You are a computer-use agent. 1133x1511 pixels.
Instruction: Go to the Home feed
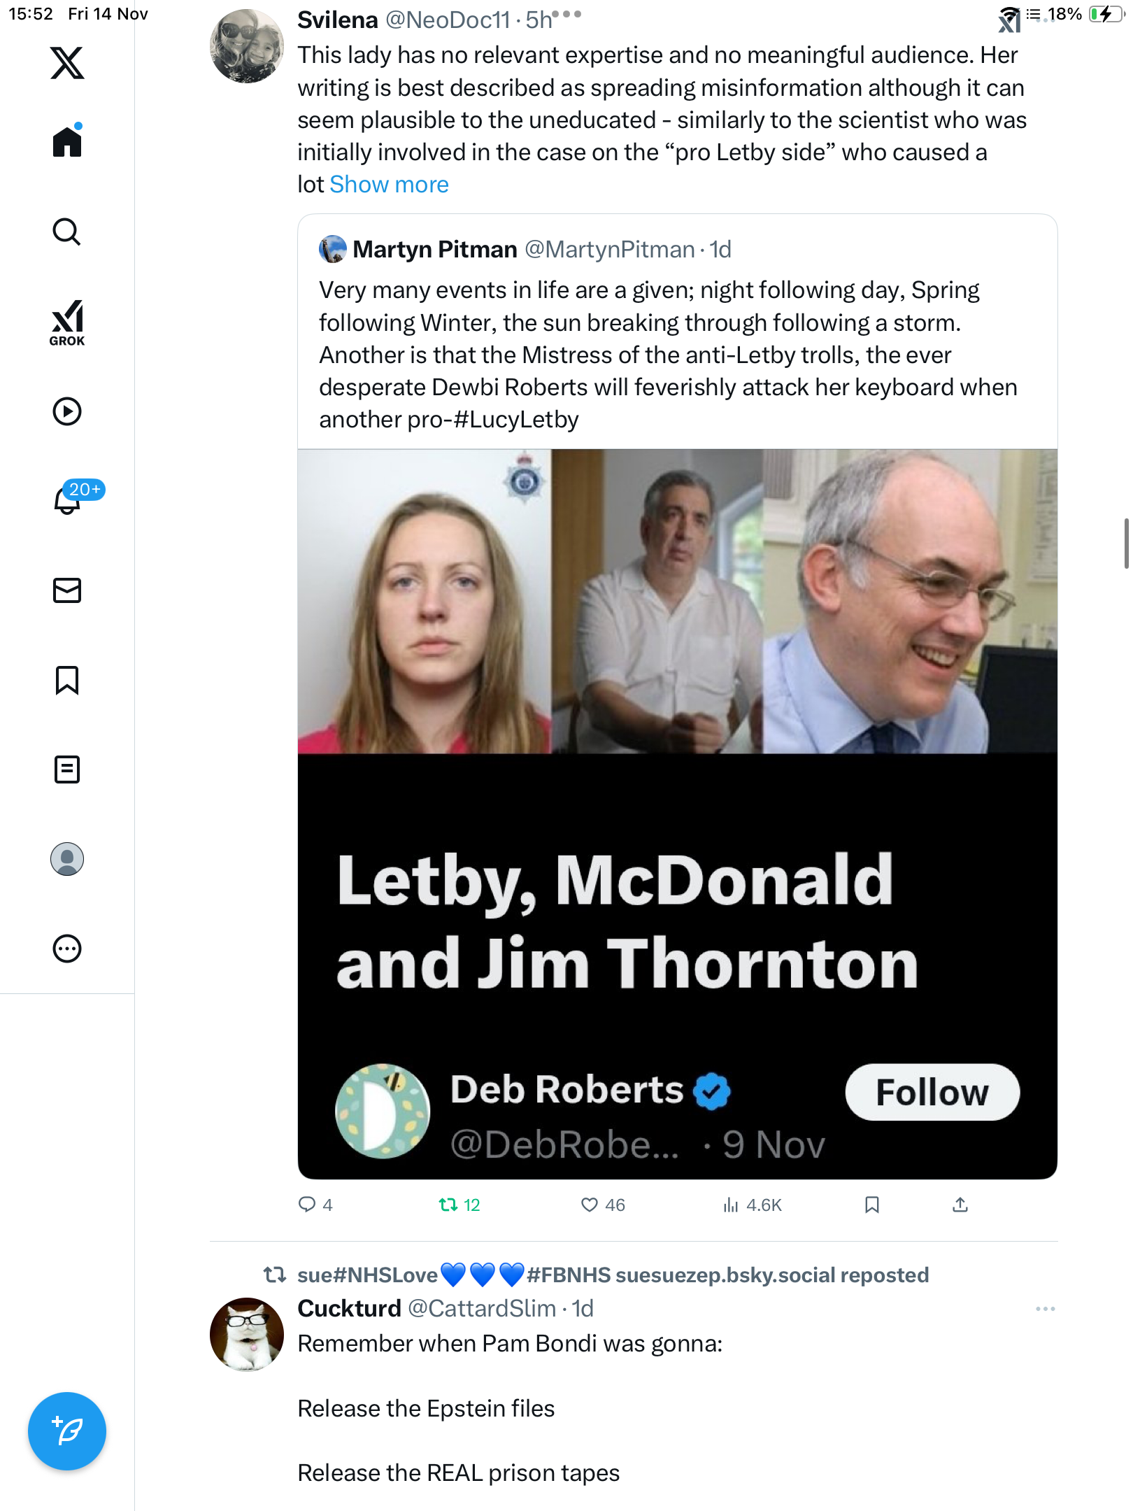(67, 142)
